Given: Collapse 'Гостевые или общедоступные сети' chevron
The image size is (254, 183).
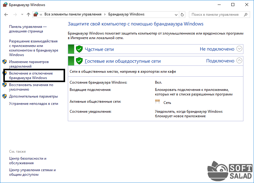Looking at the screenshot, I should [239, 61].
